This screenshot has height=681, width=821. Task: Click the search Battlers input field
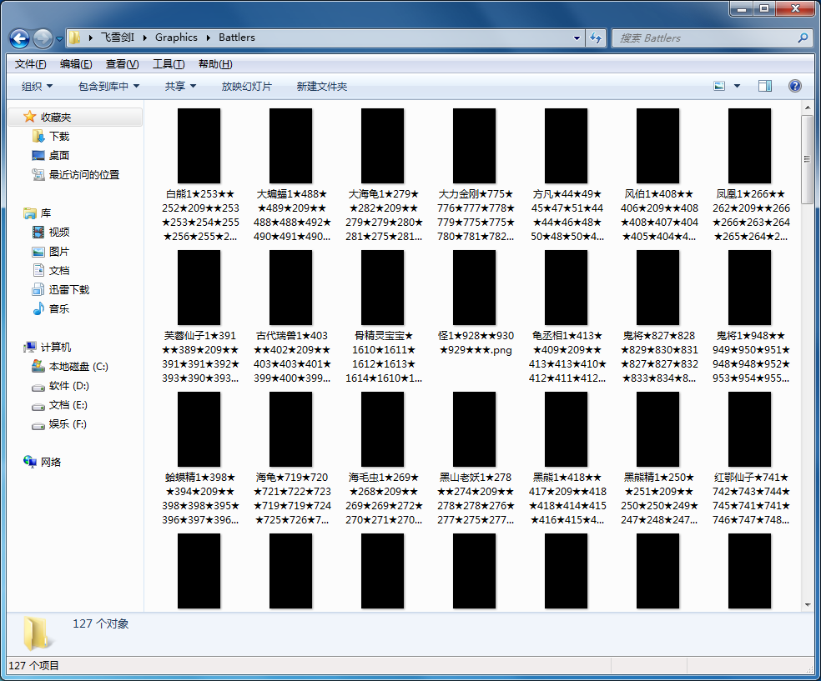(x=706, y=38)
